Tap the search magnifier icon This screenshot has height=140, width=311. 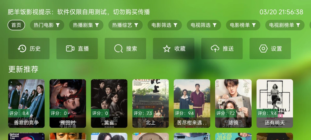pyautogui.click(x=118, y=48)
